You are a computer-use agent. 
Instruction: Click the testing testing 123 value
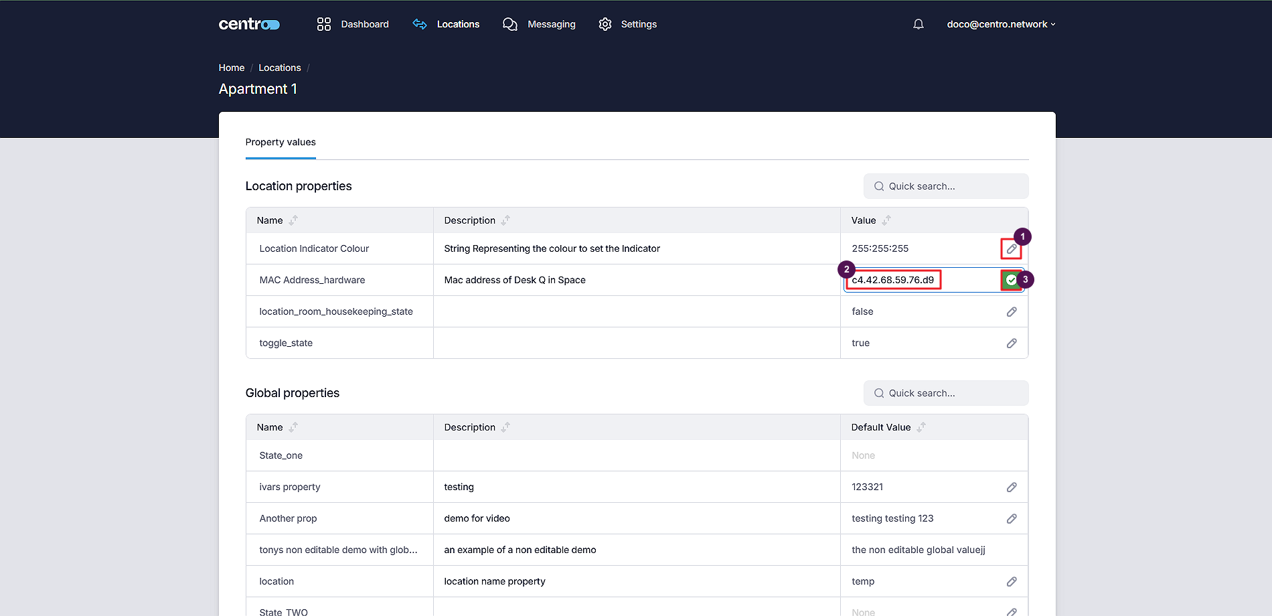click(x=892, y=518)
